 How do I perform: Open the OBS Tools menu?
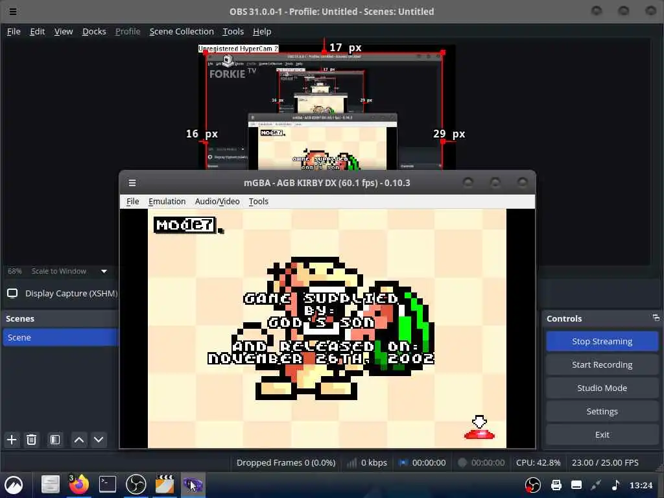[x=233, y=31]
